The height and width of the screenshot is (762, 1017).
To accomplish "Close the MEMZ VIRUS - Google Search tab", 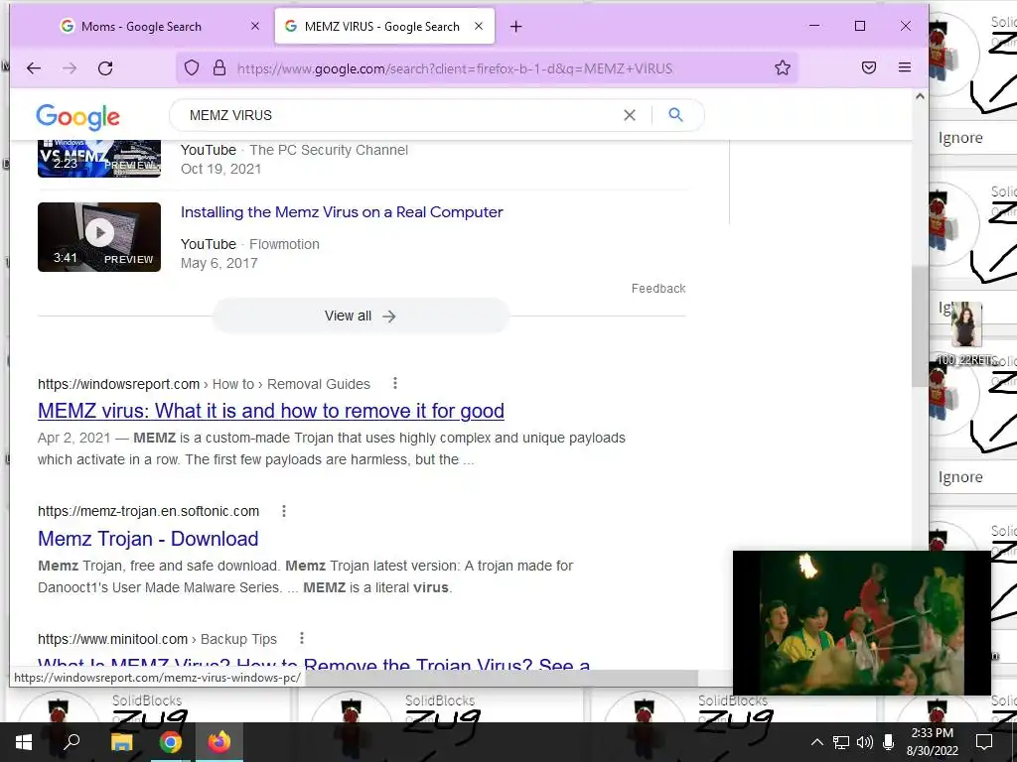I will 479,26.
